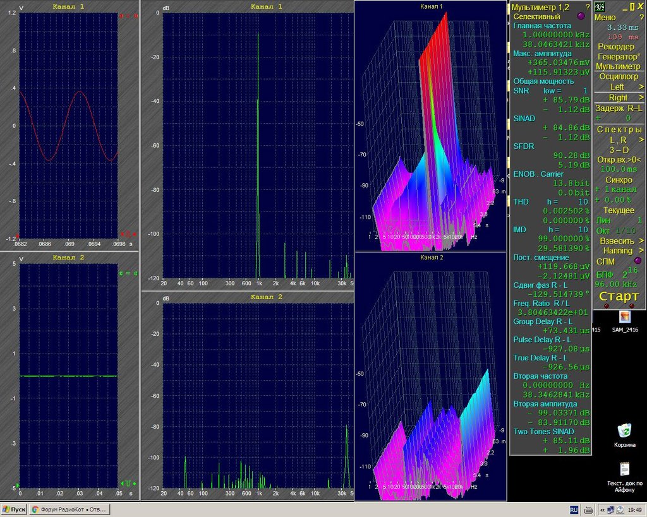Click the Спектры heading in the control panel
The image size is (647, 517).
619,129
